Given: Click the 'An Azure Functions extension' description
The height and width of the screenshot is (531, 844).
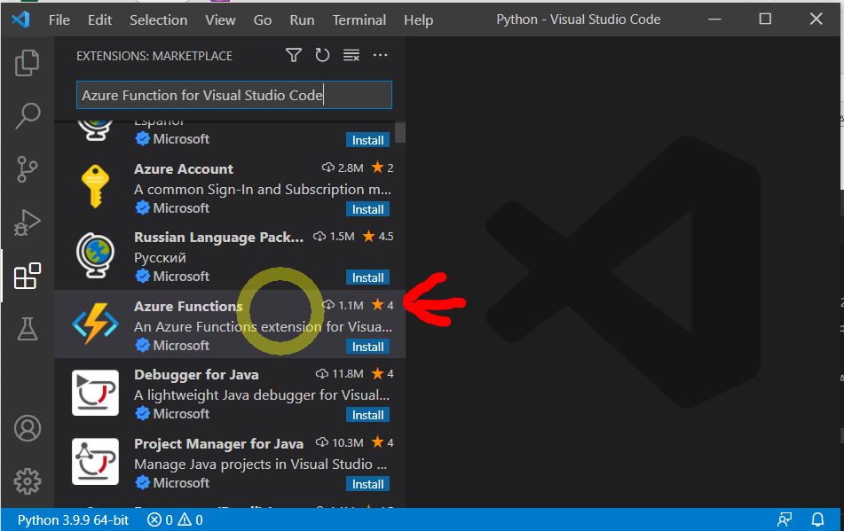Looking at the screenshot, I should (264, 327).
